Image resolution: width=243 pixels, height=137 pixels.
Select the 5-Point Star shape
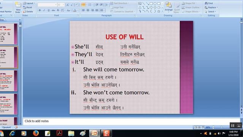point(159,11)
